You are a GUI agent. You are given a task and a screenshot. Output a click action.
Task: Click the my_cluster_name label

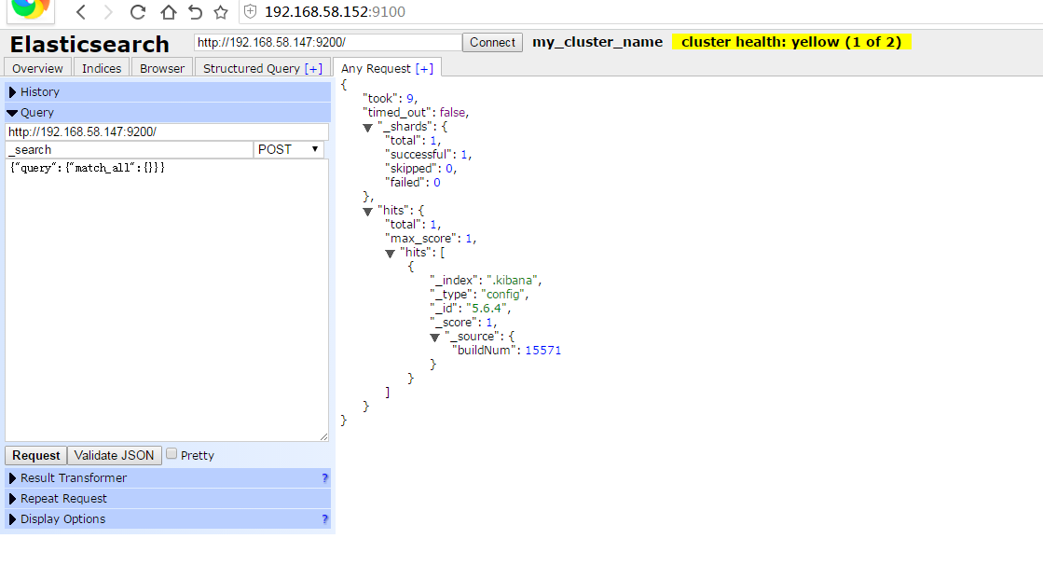(597, 42)
